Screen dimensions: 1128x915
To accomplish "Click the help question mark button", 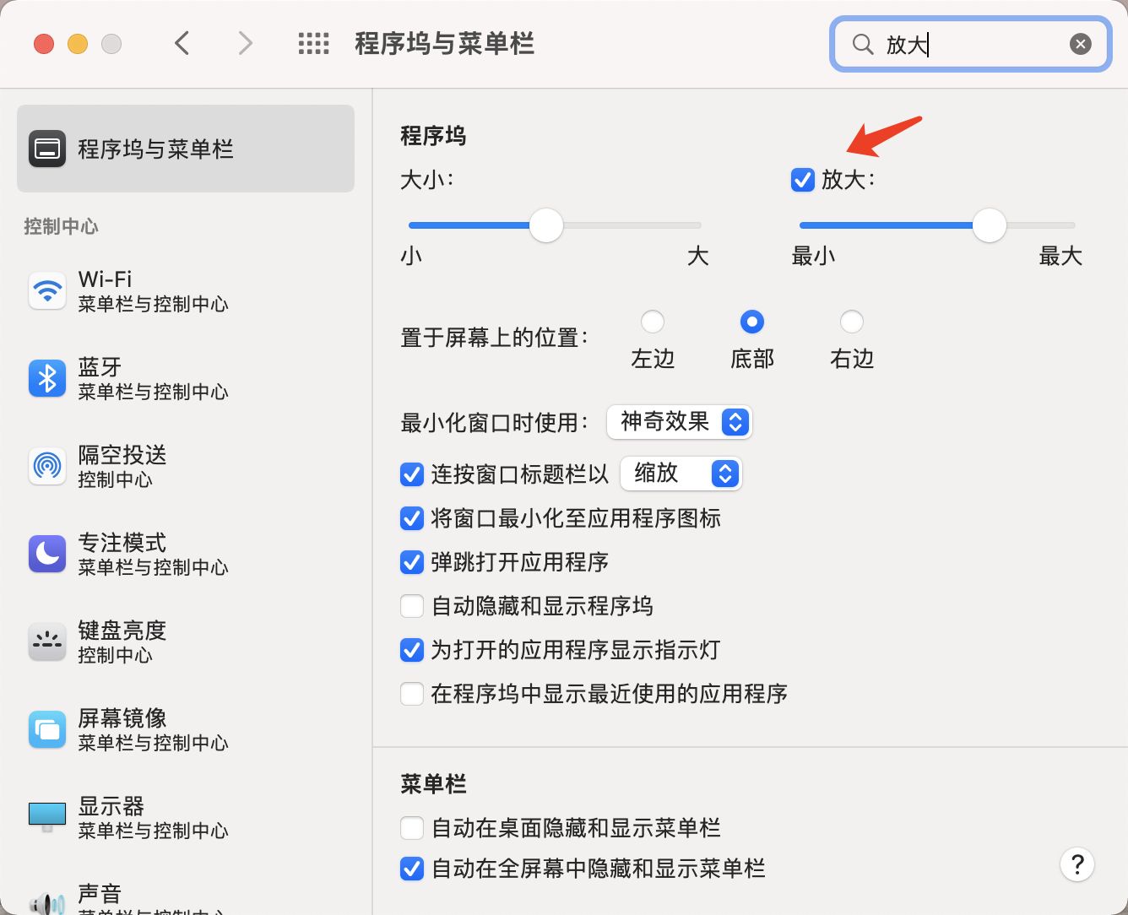I will 1077,864.
